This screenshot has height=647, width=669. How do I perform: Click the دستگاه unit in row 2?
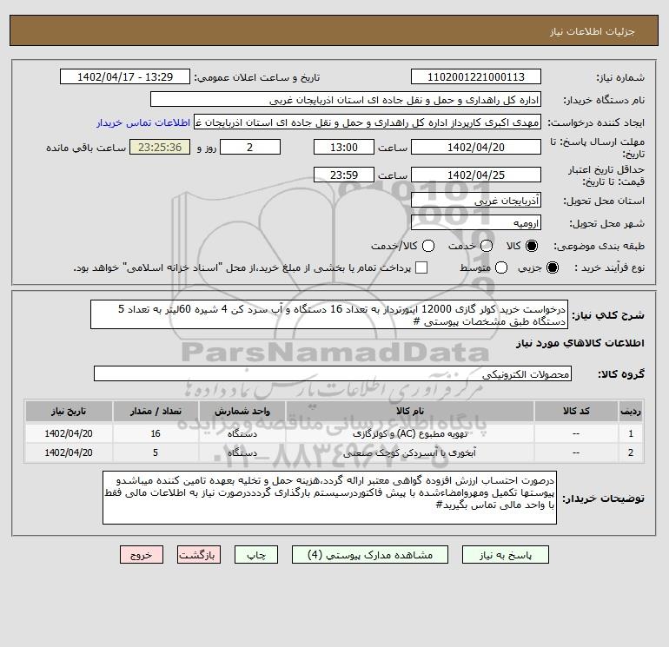coord(242,452)
